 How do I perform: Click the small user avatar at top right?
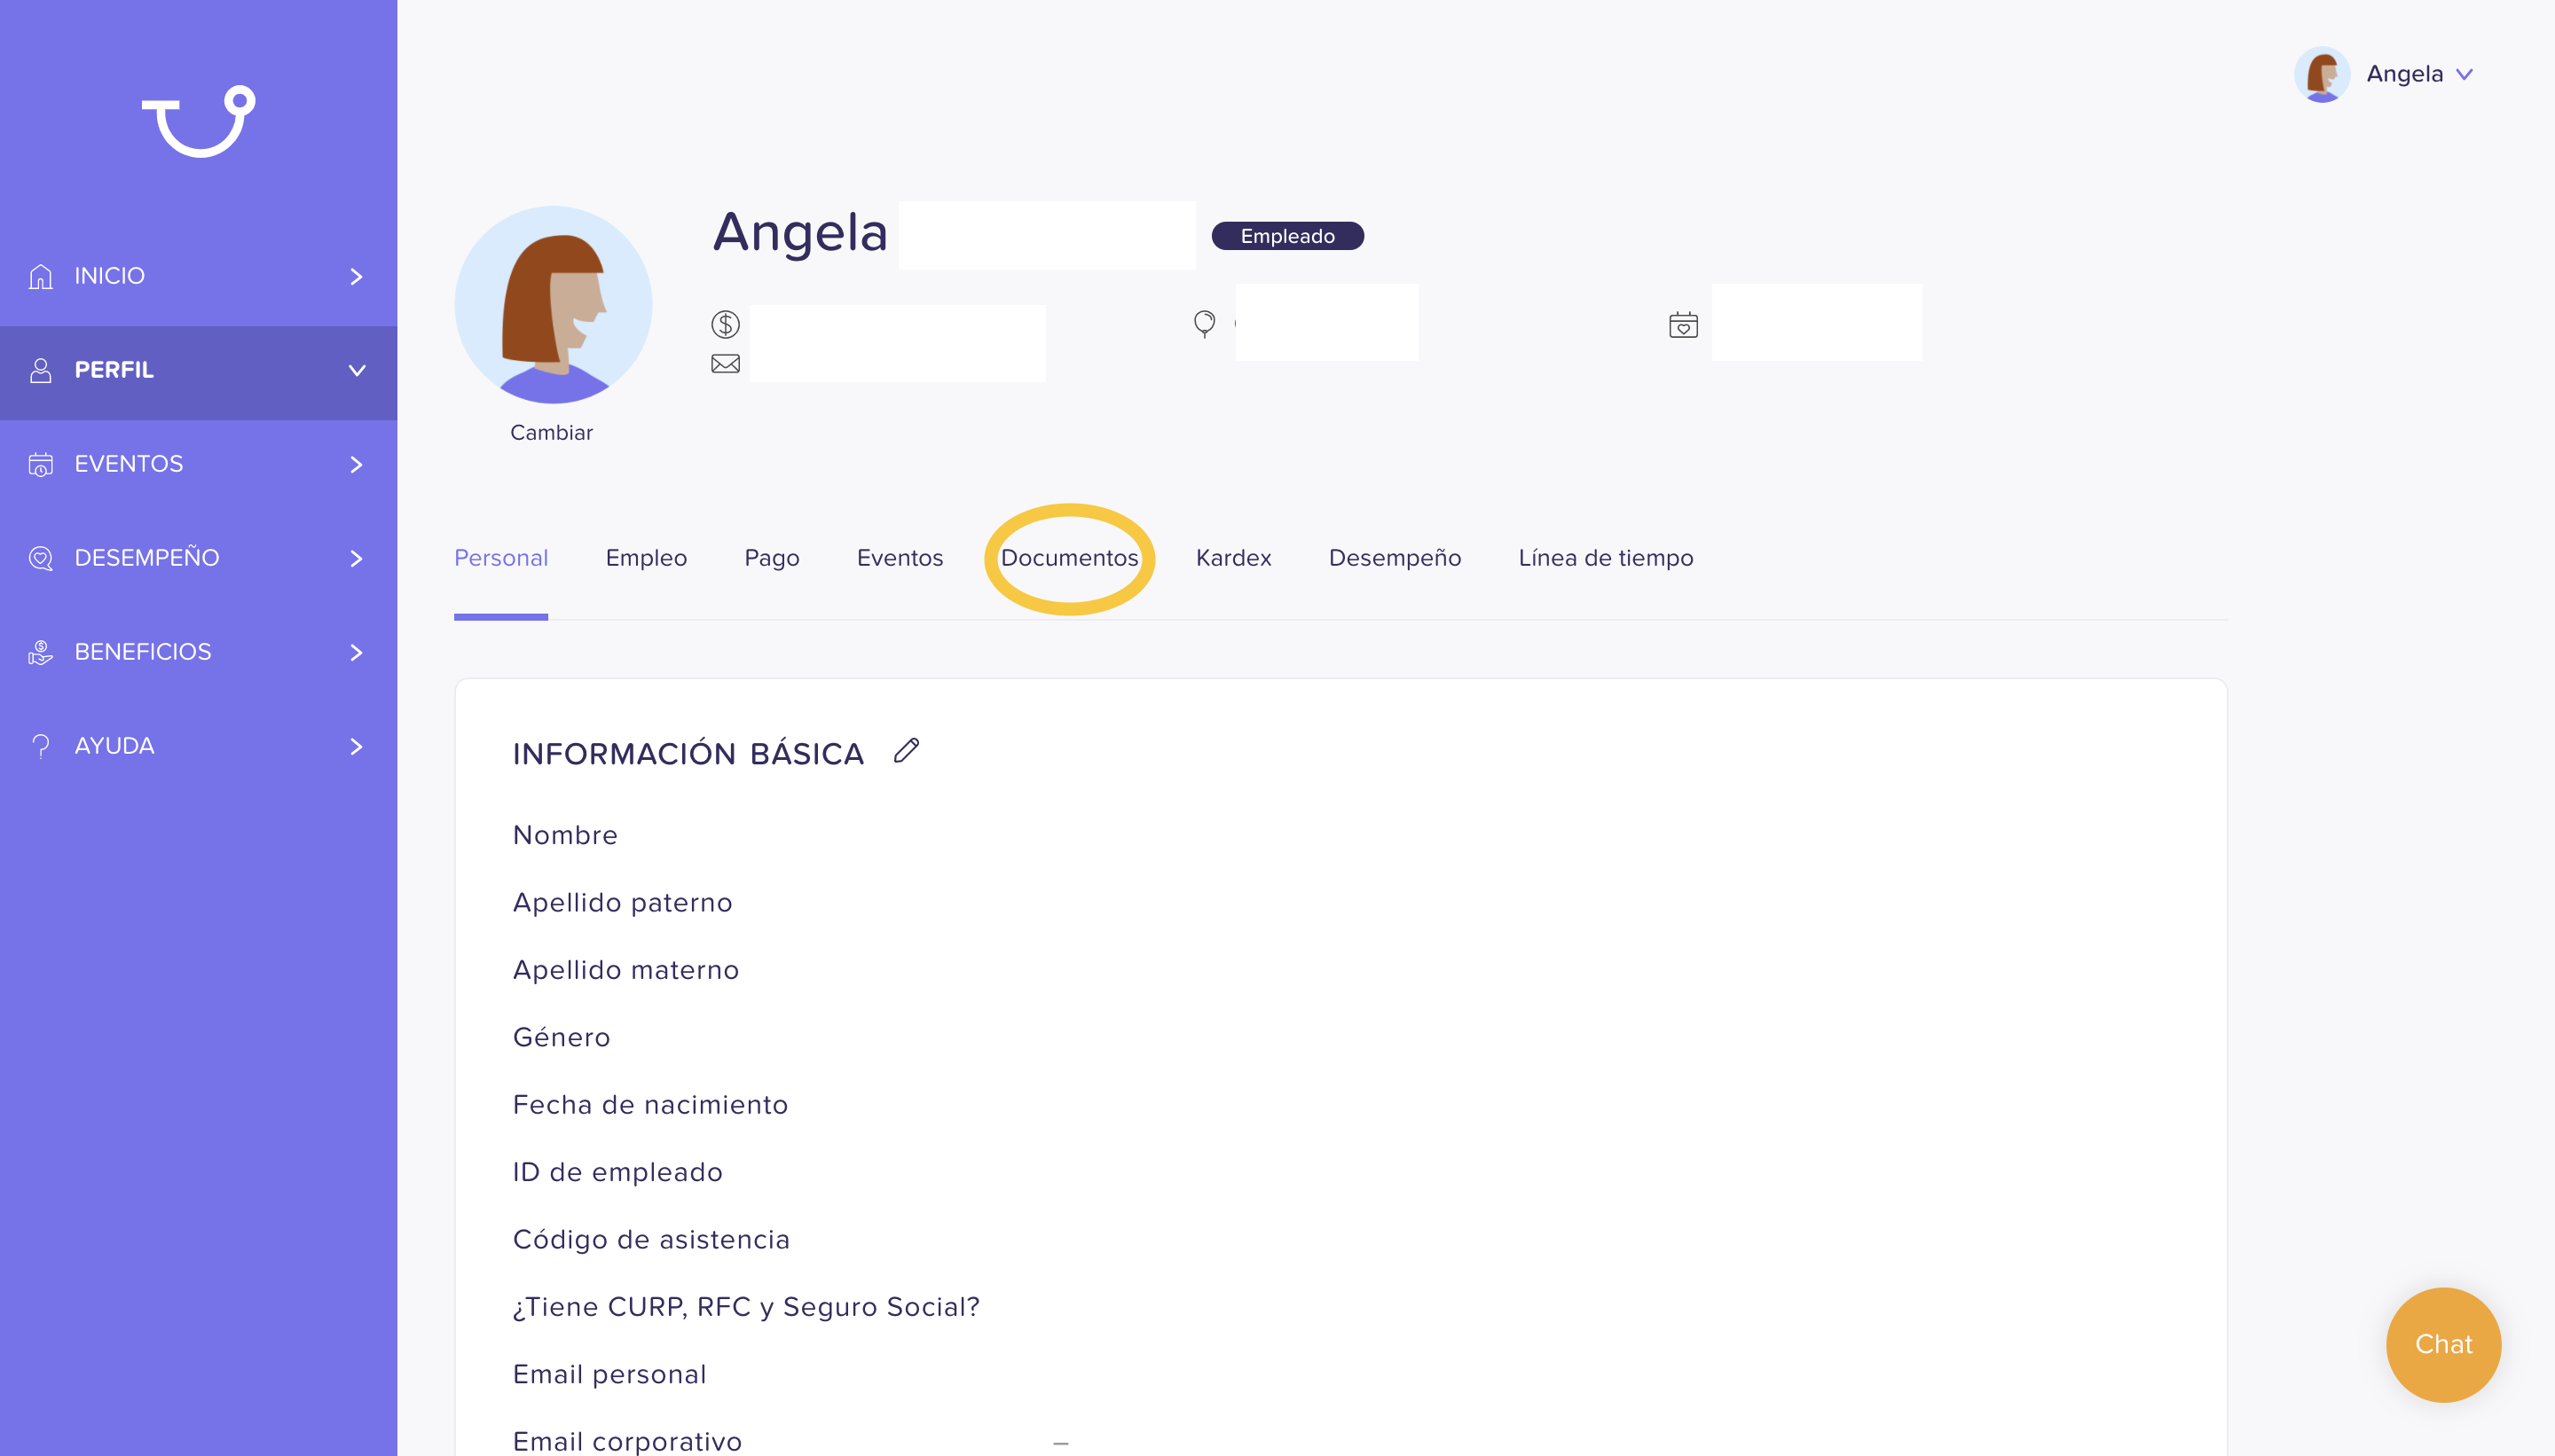pos(2322,74)
